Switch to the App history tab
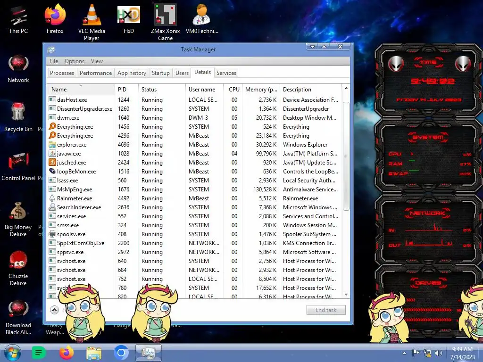 132,73
